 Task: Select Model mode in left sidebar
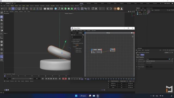click(2, 17)
